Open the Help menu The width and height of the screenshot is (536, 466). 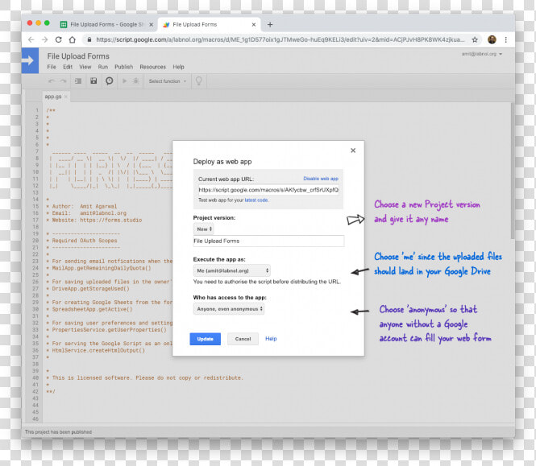click(x=178, y=67)
